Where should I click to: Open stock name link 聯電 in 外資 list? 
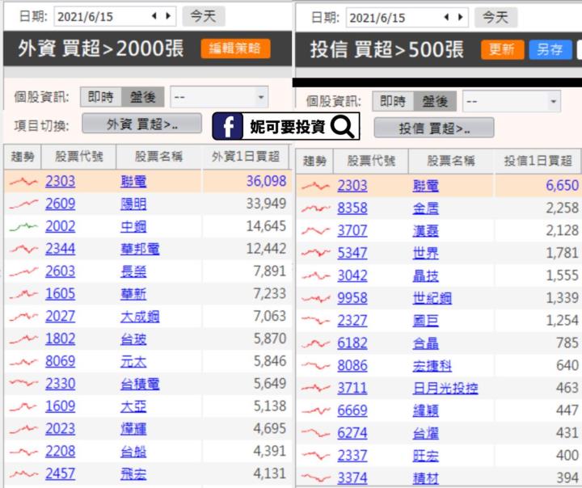133,182
